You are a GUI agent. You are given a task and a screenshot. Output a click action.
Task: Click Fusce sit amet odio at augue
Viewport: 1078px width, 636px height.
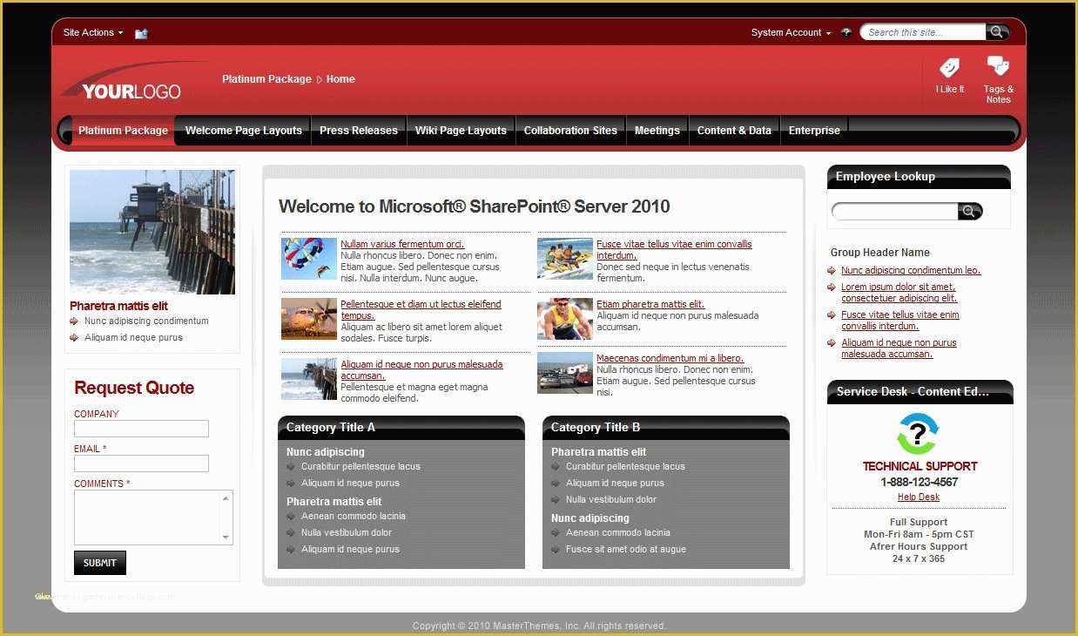(x=626, y=550)
